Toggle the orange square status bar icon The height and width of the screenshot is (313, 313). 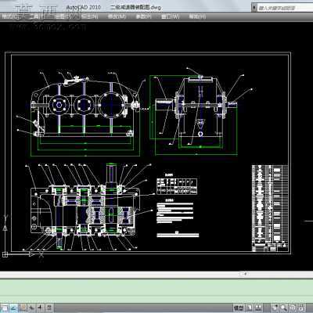tap(23, 308)
